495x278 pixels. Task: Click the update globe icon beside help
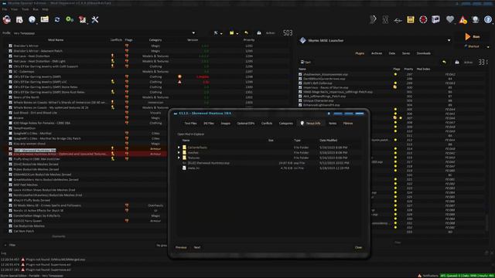tap(476, 19)
